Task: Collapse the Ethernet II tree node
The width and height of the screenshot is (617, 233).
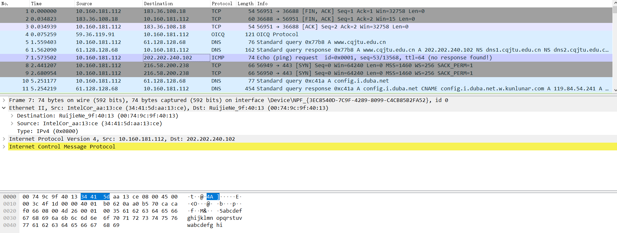Action: tap(4, 108)
